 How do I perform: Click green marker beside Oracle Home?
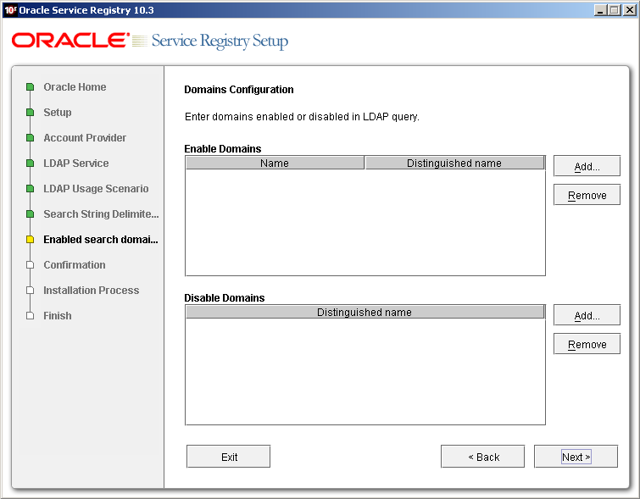(30, 87)
